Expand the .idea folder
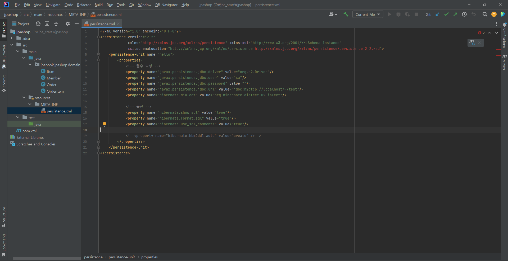 point(11,38)
